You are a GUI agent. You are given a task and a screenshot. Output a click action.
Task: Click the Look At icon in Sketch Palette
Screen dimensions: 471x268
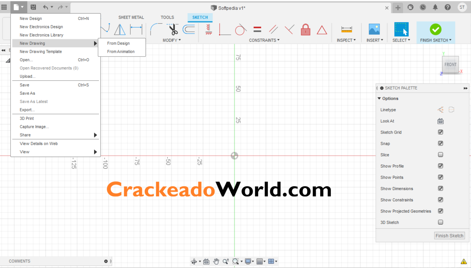pos(441,121)
